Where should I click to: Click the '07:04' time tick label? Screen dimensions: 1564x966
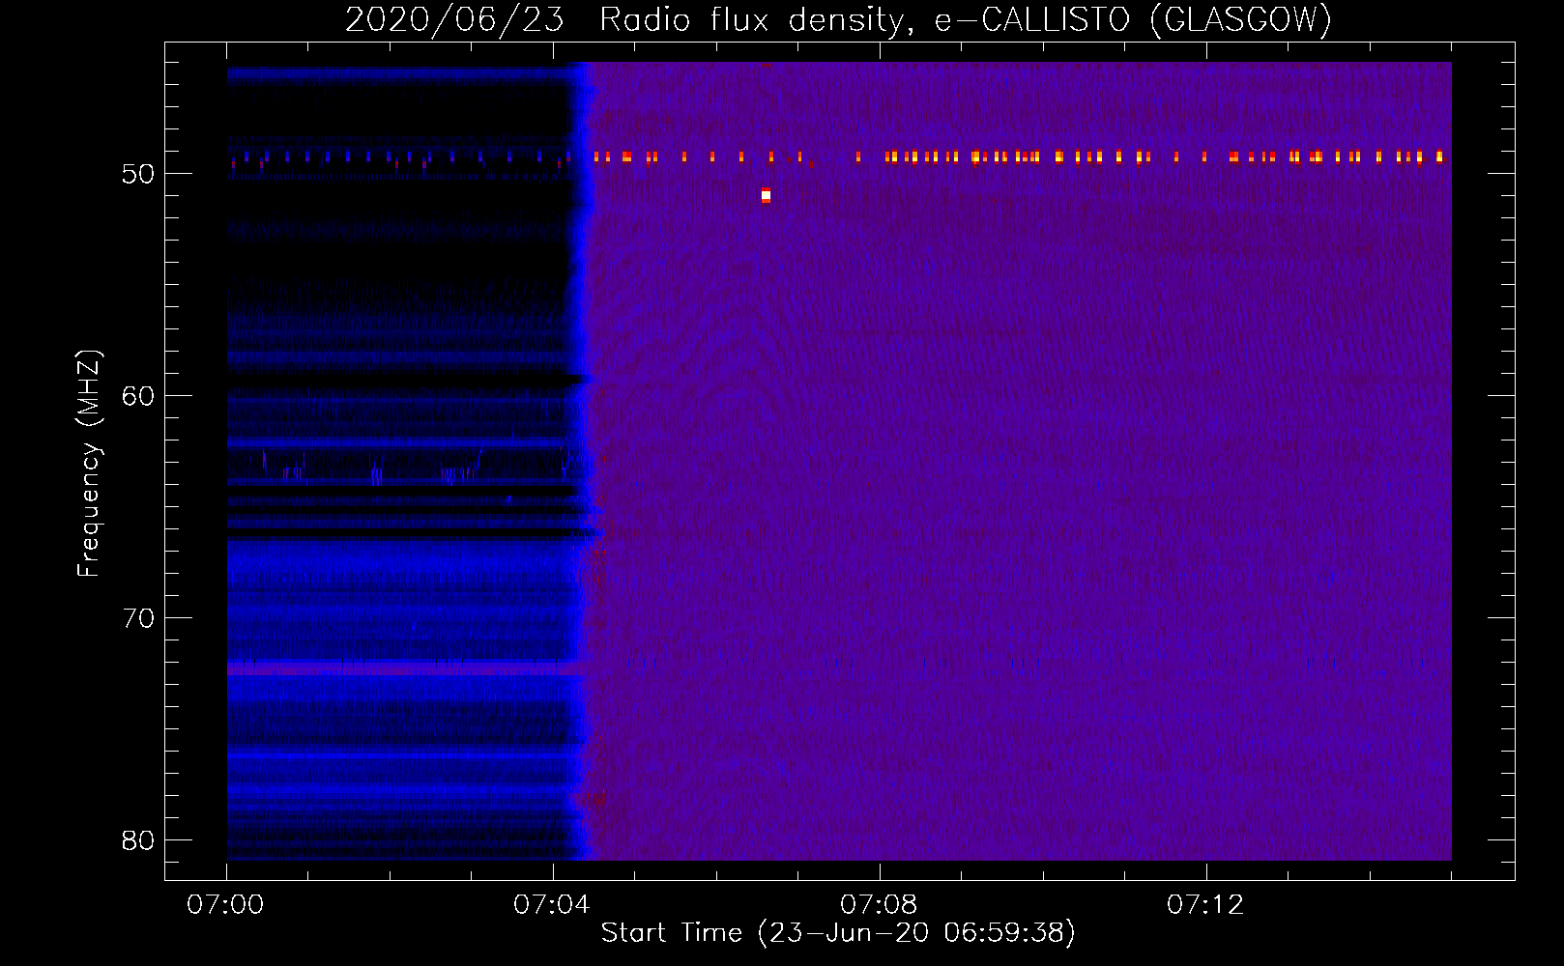click(553, 905)
